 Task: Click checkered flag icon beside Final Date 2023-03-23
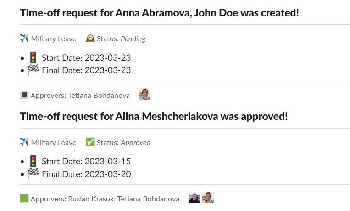[33, 70]
